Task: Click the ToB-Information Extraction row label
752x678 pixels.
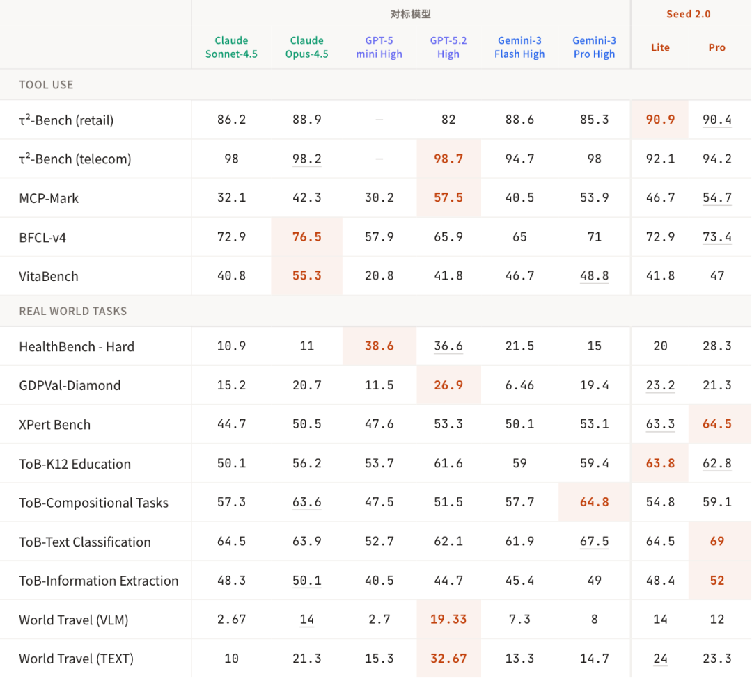Action: [99, 581]
